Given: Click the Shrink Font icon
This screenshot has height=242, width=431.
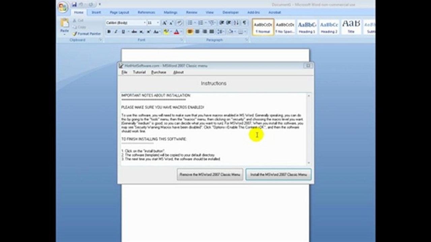Looking at the screenshot, I should 172,23.
